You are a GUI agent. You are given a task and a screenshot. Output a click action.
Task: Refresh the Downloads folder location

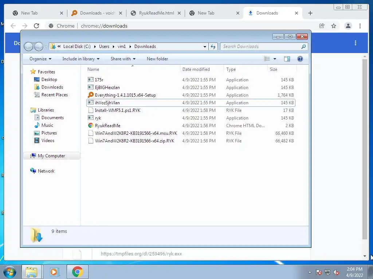[x=213, y=46]
